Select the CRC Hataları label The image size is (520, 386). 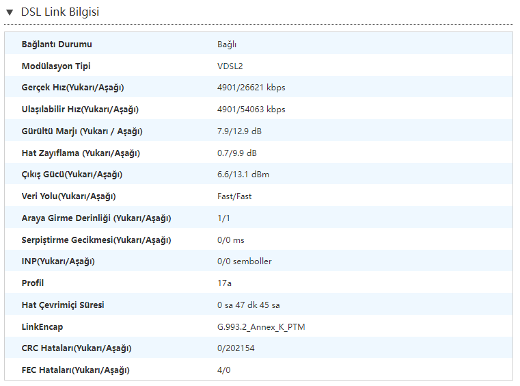pos(77,348)
